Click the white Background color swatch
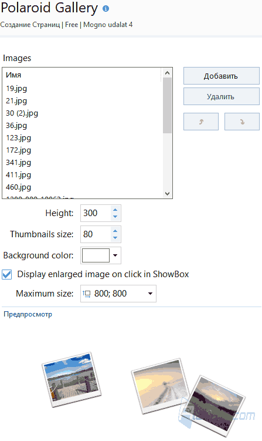 click(x=96, y=255)
